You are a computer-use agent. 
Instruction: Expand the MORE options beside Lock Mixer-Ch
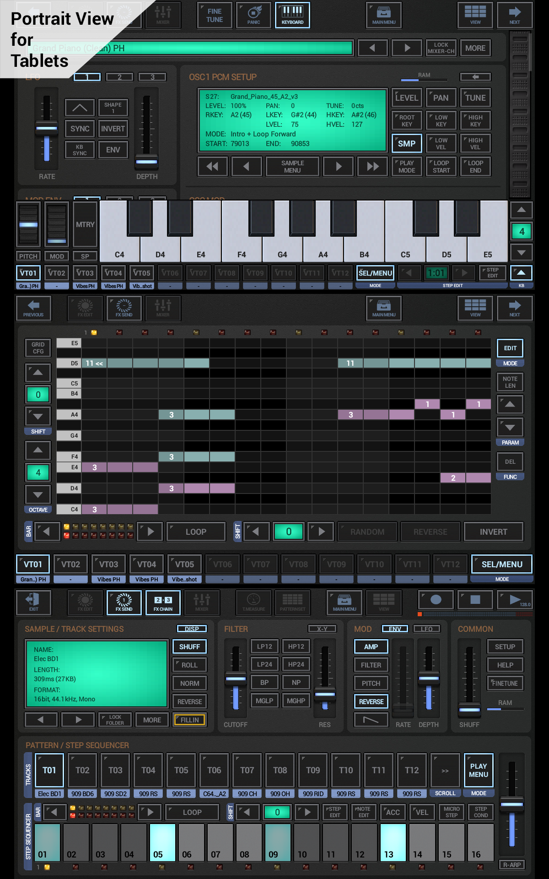[x=475, y=48]
